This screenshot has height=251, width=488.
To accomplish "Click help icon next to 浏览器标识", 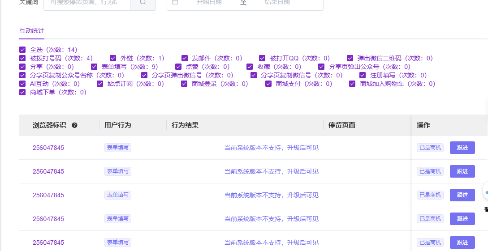I will 74,125.
